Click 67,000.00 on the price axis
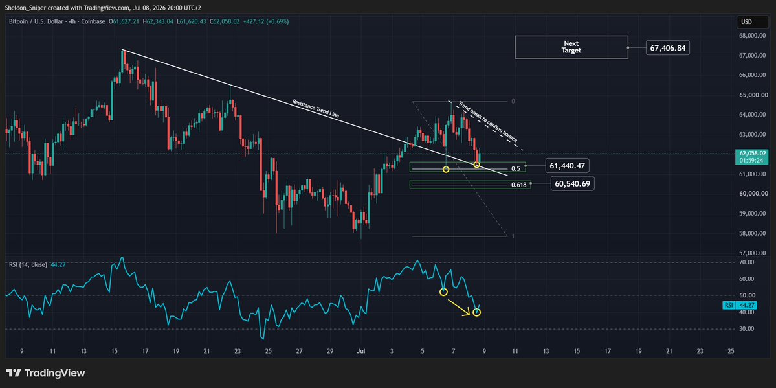 (x=753, y=56)
